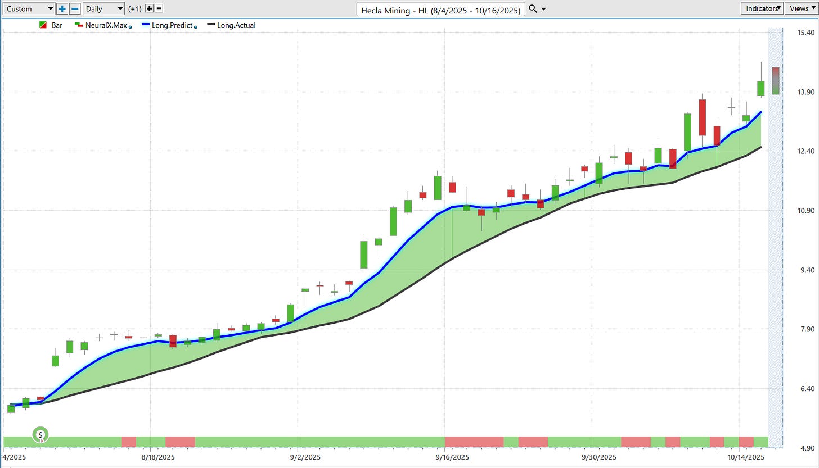Click the last green candlestick near 13.90
The height and width of the screenshot is (468, 819).
(x=761, y=88)
